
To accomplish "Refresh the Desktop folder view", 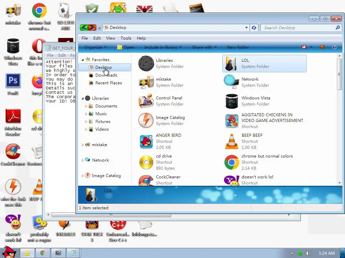I will point(254,28).
